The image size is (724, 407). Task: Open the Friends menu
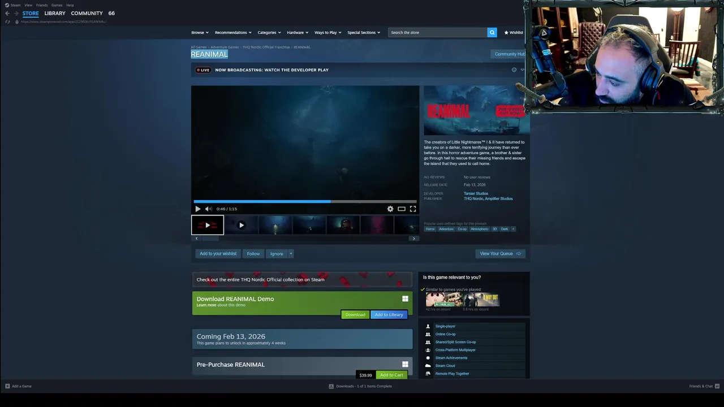42,5
